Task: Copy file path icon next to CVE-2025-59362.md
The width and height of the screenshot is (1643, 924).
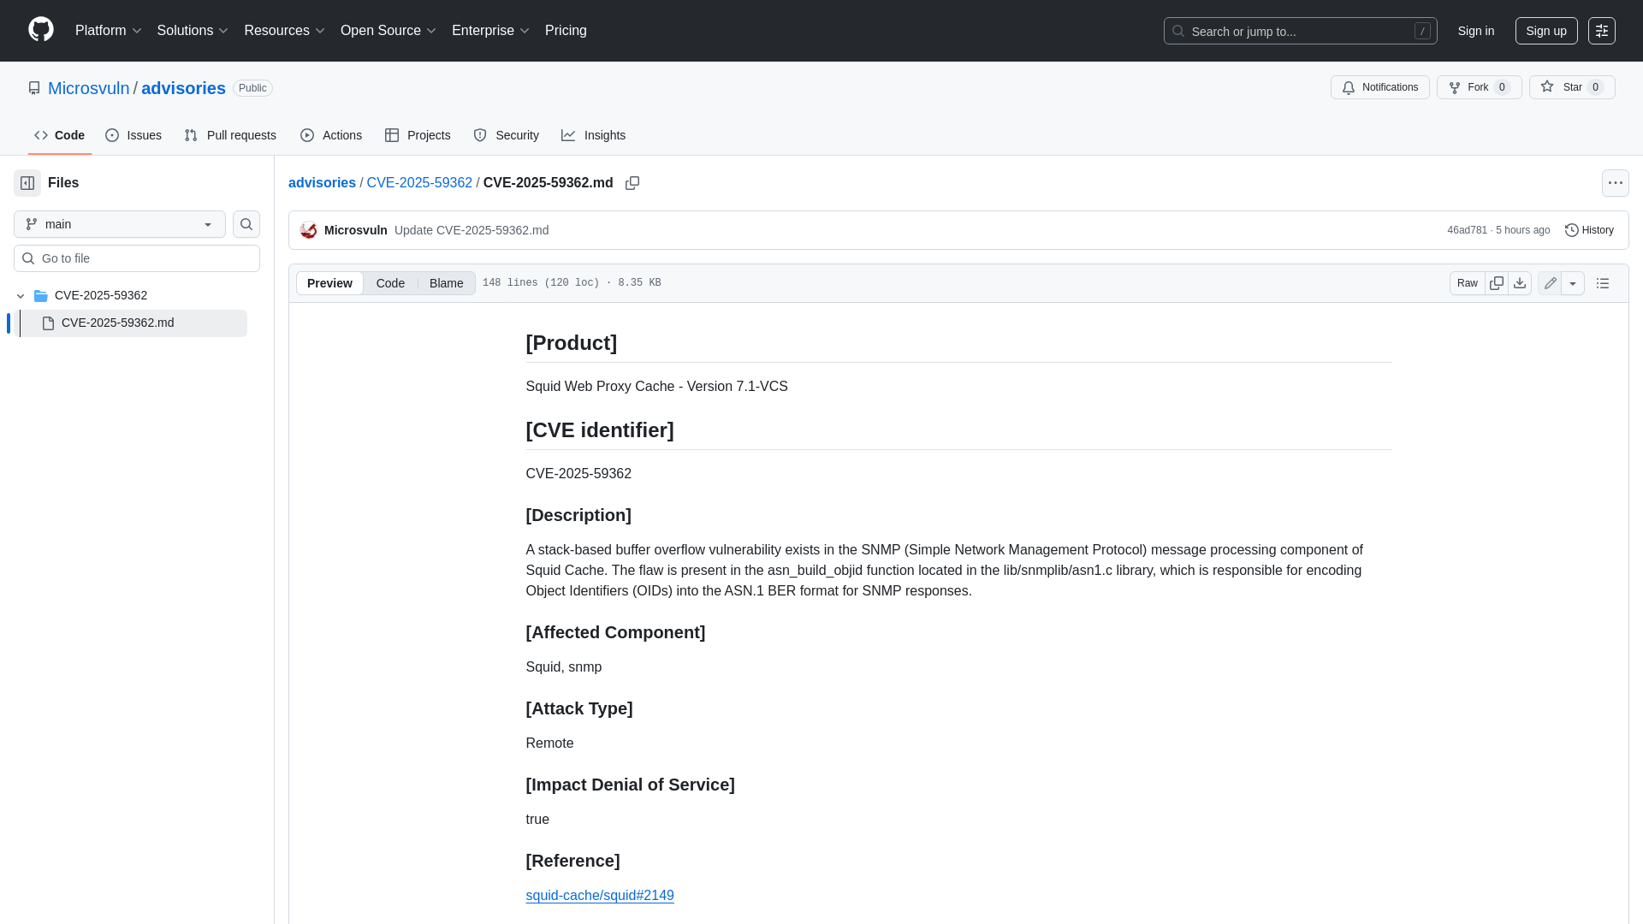Action: coord(632,183)
